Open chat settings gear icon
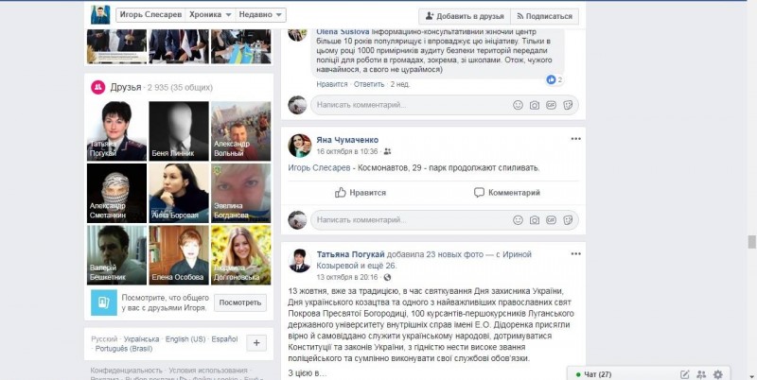Screen dimensions: 757x380 pos(718,374)
